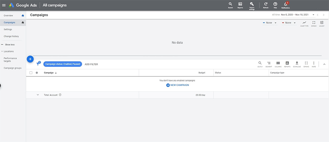The height and width of the screenshot is (142, 329).
Task: Click the filter funnel icon
Action: (38, 64)
